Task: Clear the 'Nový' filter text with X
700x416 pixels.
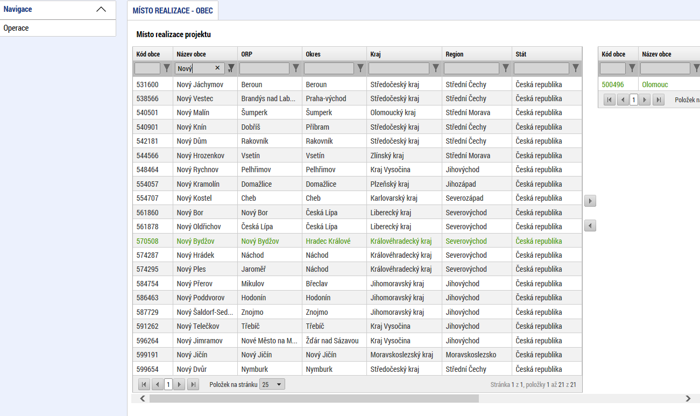Action: coord(217,68)
